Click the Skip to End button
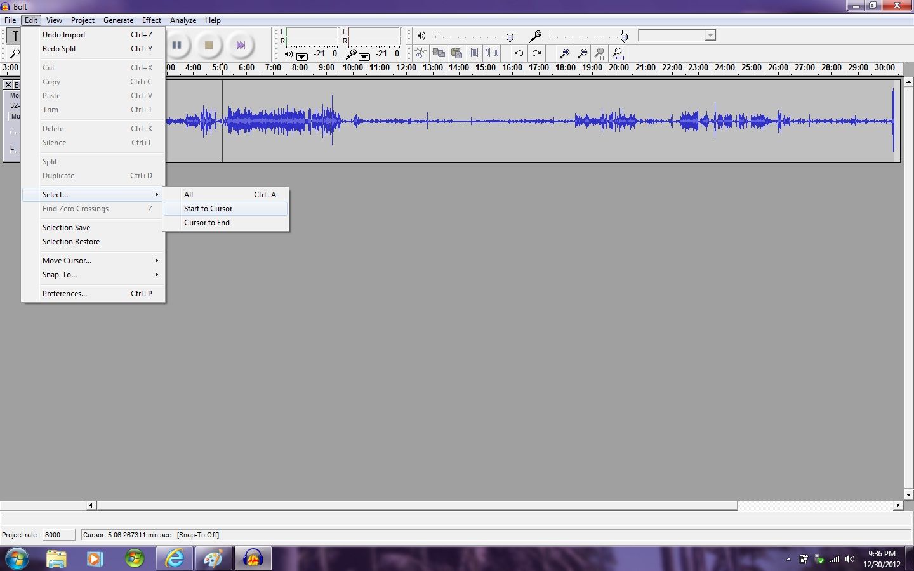 [x=241, y=44]
